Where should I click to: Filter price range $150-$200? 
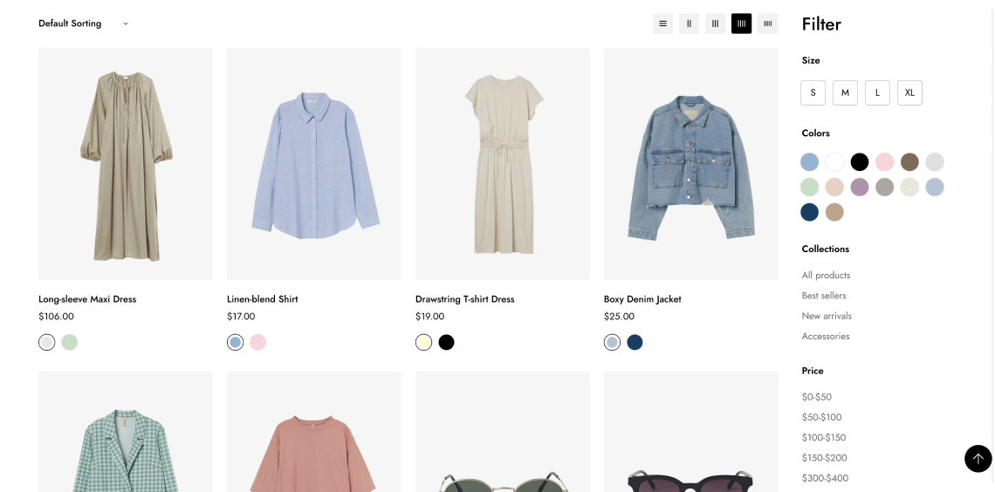click(824, 458)
